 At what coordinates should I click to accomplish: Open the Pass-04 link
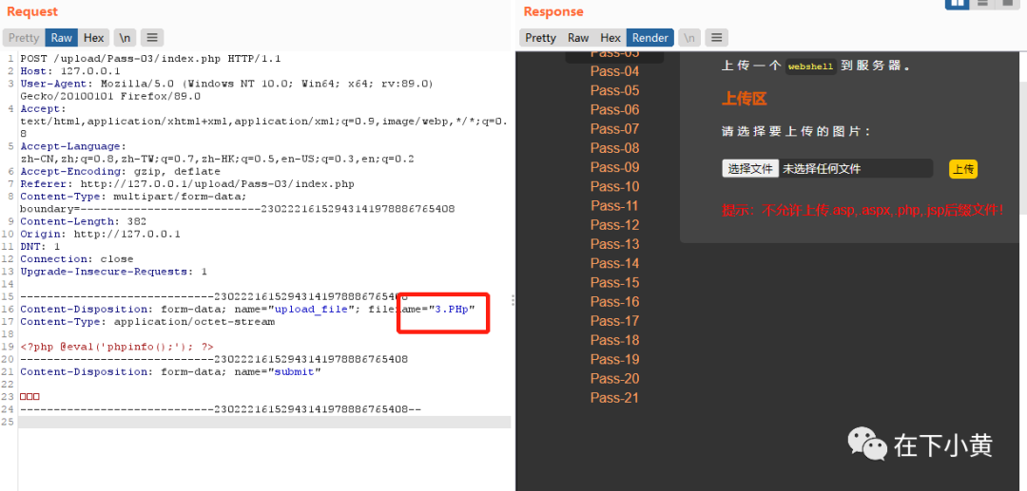click(614, 71)
